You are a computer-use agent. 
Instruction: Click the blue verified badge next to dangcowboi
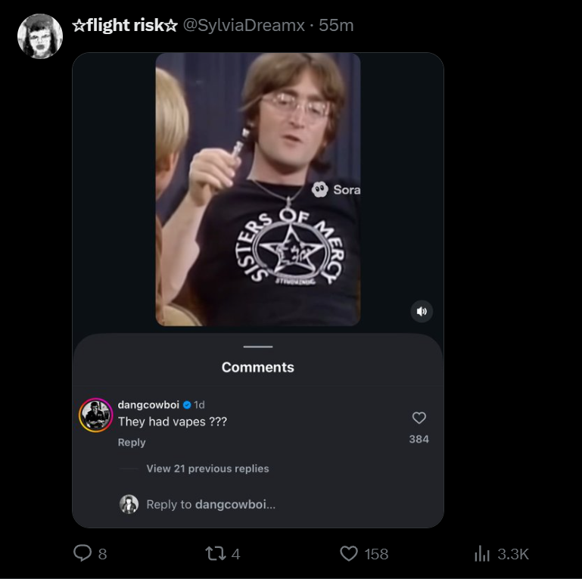187,405
